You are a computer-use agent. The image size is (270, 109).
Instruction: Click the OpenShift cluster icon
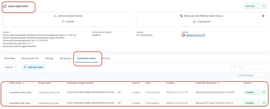pos(183,35)
